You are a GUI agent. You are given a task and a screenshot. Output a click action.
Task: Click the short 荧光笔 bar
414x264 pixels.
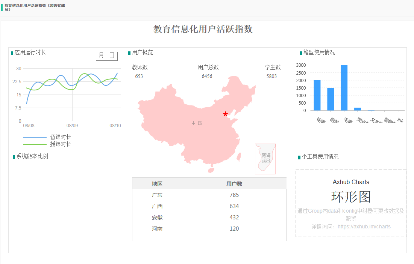pyautogui.click(x=358, y=109)
